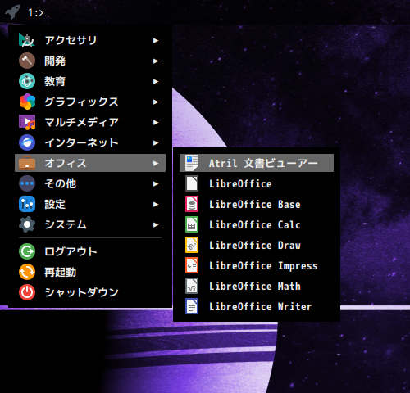410x393 pixels.
Task: Click the LibreOffice Base database icon
Action: pos(192,204)
